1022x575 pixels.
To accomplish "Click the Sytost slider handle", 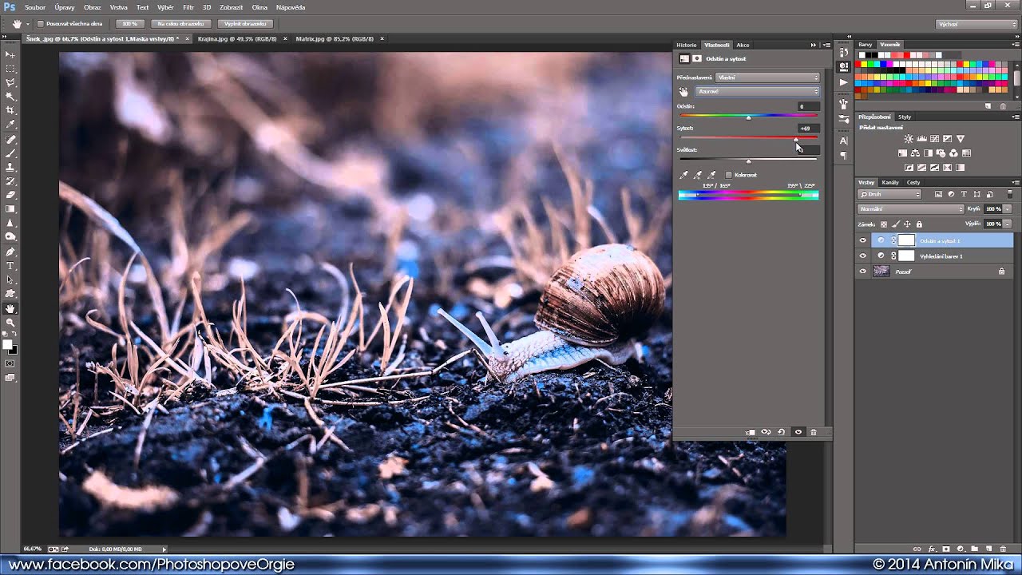I will (795, 140).
